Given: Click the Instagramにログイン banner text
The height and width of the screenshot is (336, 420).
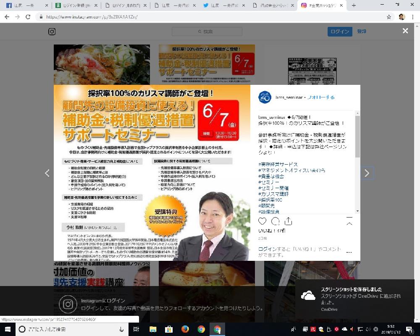Looking at the screenshot, I should [x=103, y=301].
